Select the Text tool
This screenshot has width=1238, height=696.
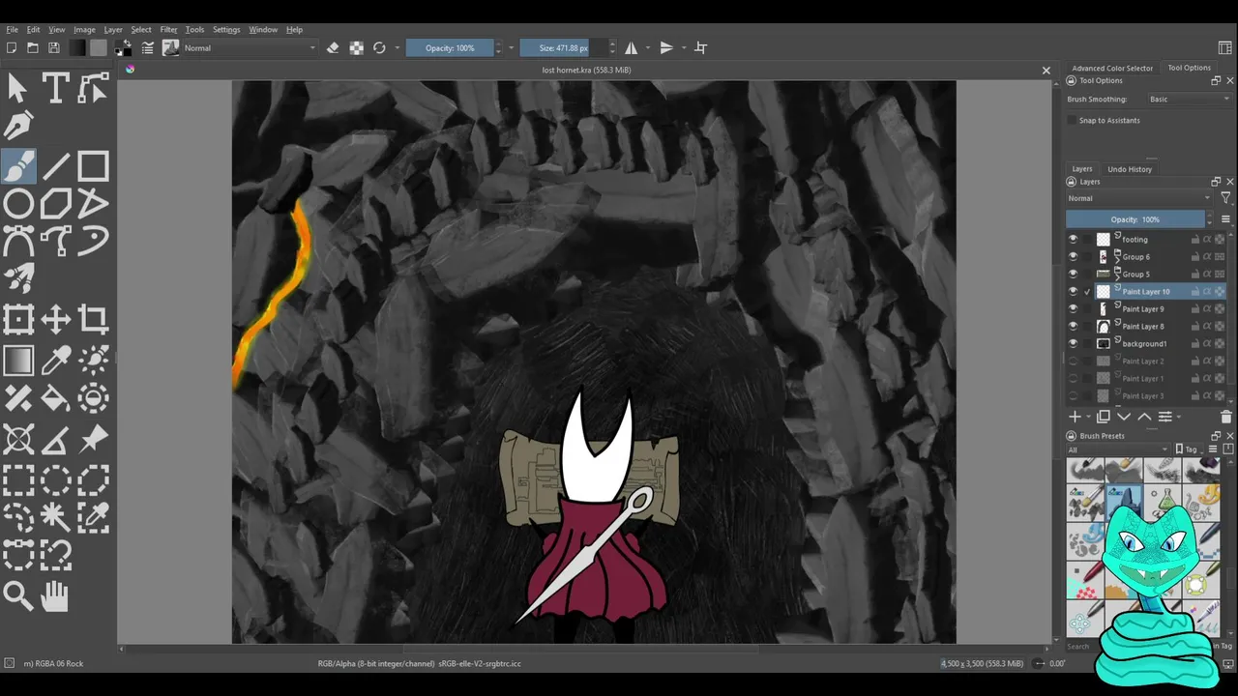click(x=55, y=89)
